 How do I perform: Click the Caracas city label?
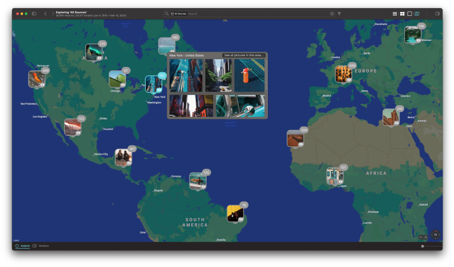[176, 176]
